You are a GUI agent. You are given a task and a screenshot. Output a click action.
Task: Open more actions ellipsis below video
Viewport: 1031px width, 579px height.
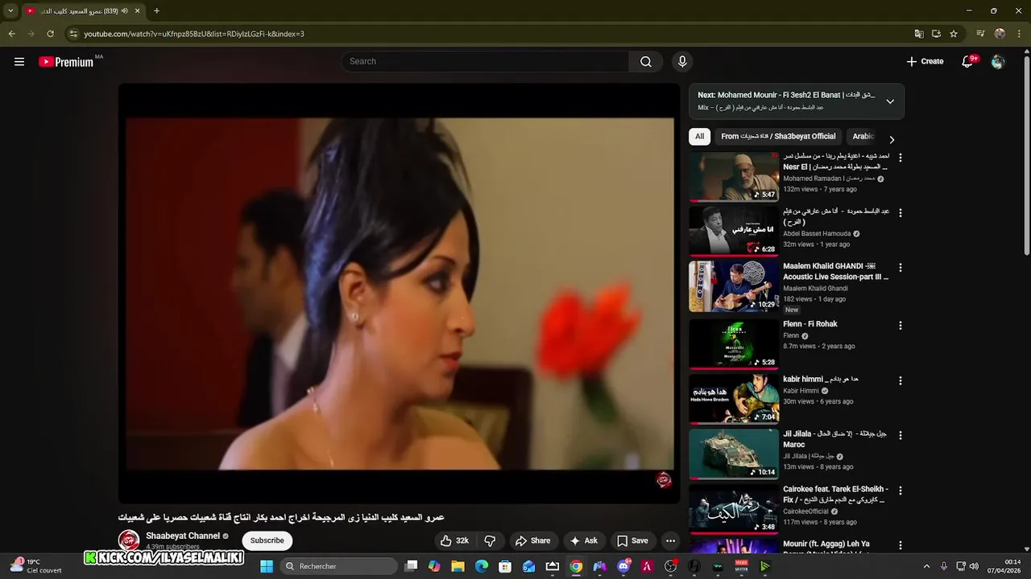point(670,541)
